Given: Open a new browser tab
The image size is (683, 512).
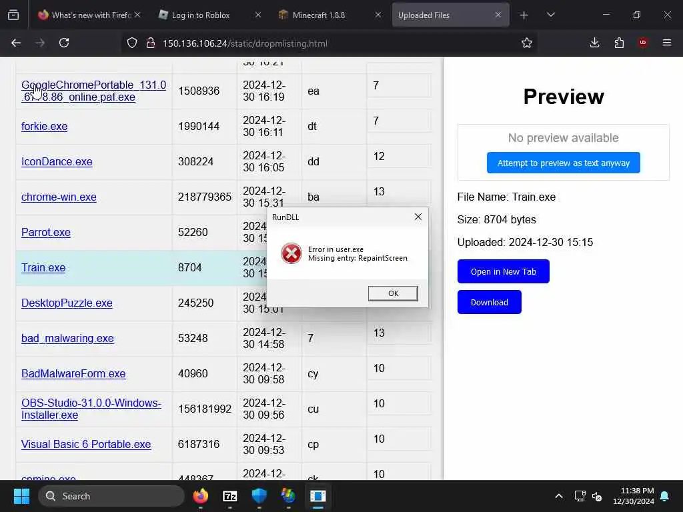Looking at the screenshot, I should coord(524,15).
